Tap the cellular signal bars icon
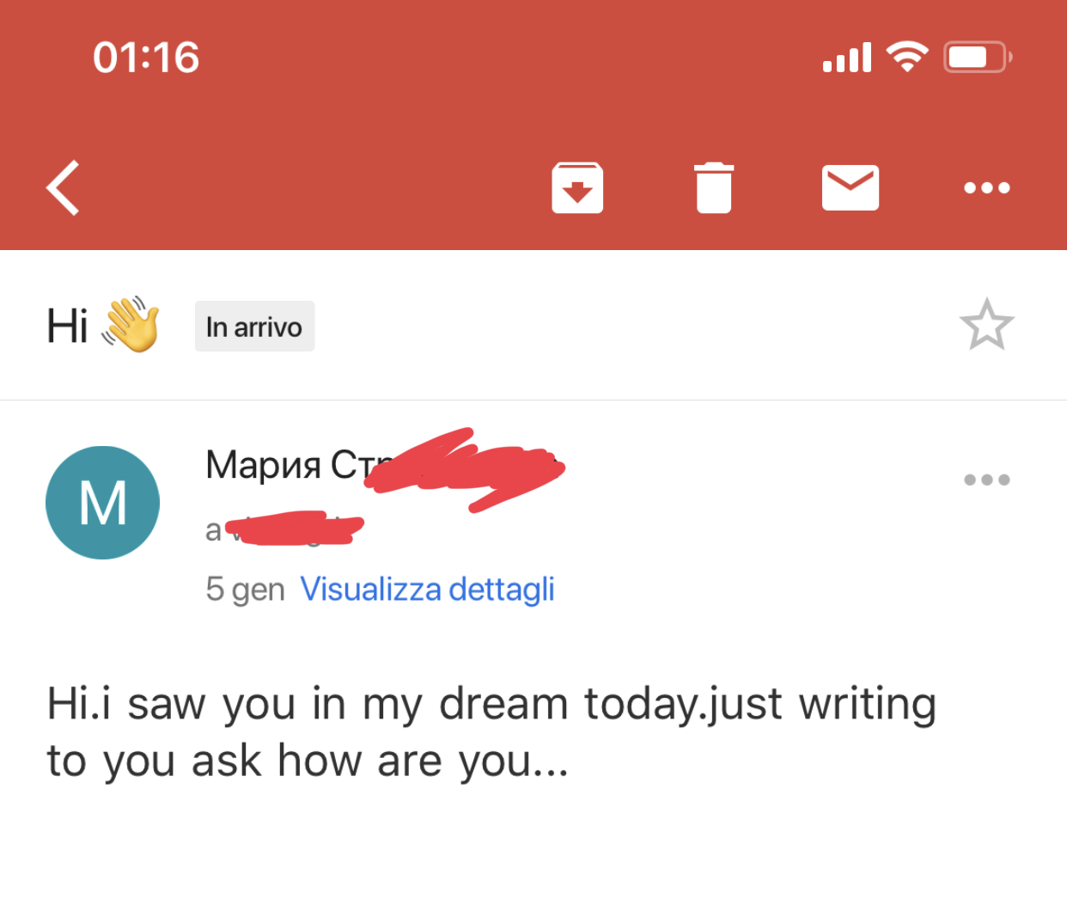The image size is (1067, 917). pos(847,58)
